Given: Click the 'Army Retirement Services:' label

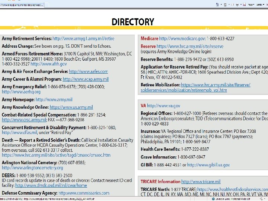Looking at the screenshot, I should click(x=27, y=38).
